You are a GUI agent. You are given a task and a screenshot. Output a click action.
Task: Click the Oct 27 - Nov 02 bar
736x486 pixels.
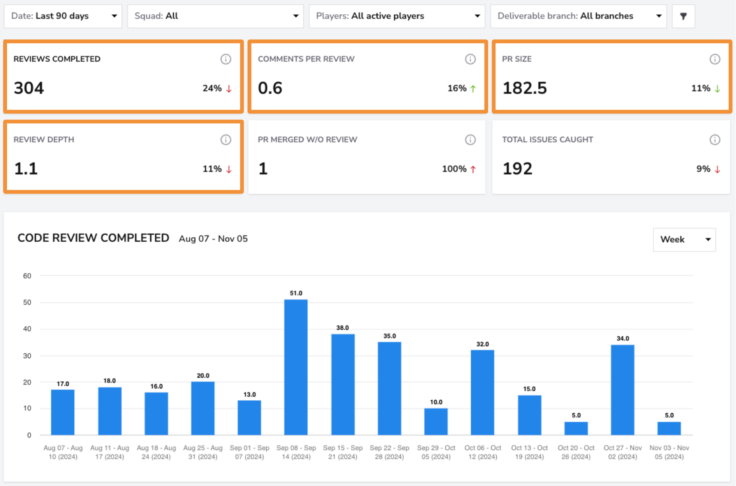point(623,390)
